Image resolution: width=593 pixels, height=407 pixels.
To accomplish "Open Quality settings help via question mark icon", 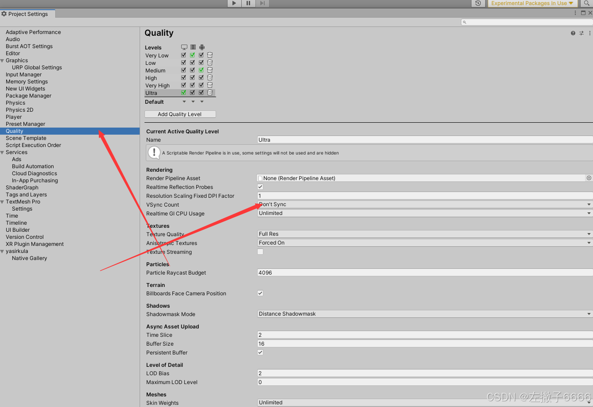I will click(573, 33).
